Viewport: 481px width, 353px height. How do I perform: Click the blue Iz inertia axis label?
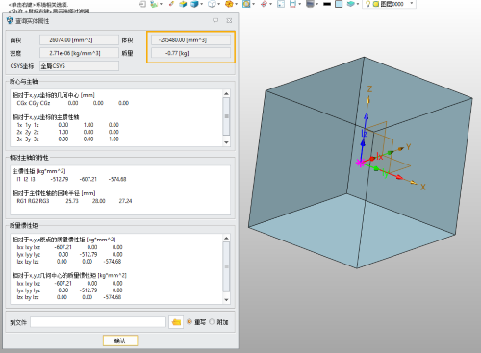click(x=365, y=133)
